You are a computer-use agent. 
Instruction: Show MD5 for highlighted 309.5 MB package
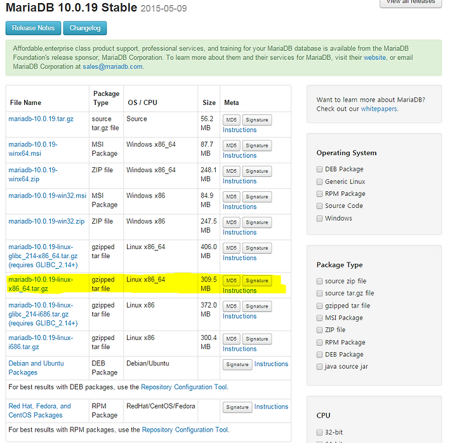[x=232, y=281]
